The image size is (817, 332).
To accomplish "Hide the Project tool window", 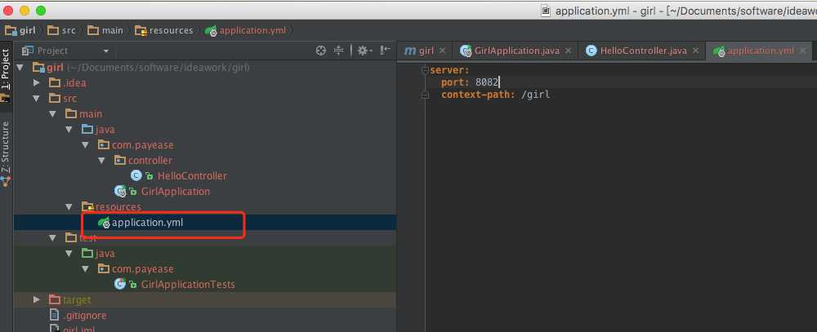I will coord(385,51).
